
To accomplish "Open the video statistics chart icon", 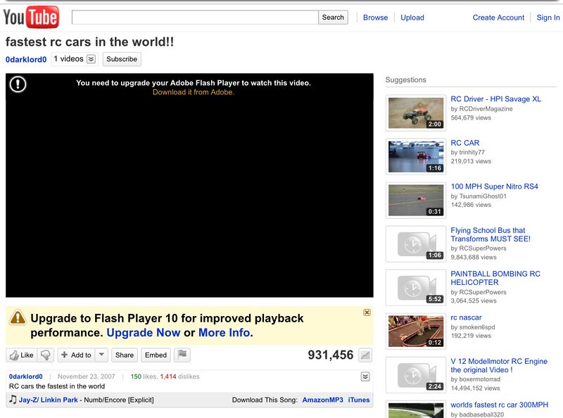I will 365,355.
